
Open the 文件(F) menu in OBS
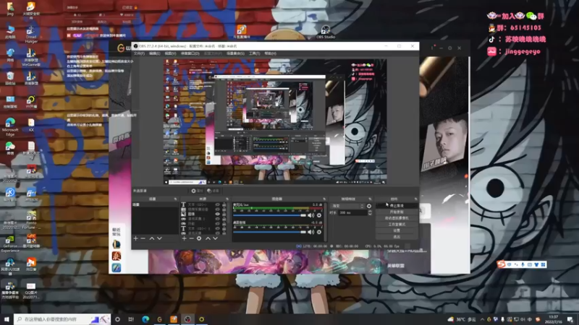[x=139, y=53]
